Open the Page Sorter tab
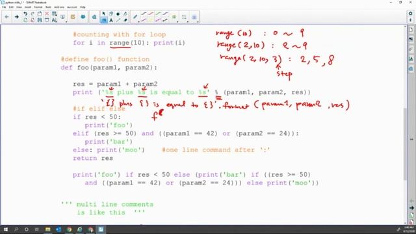 pyautogui.click(x=411, y=29)
